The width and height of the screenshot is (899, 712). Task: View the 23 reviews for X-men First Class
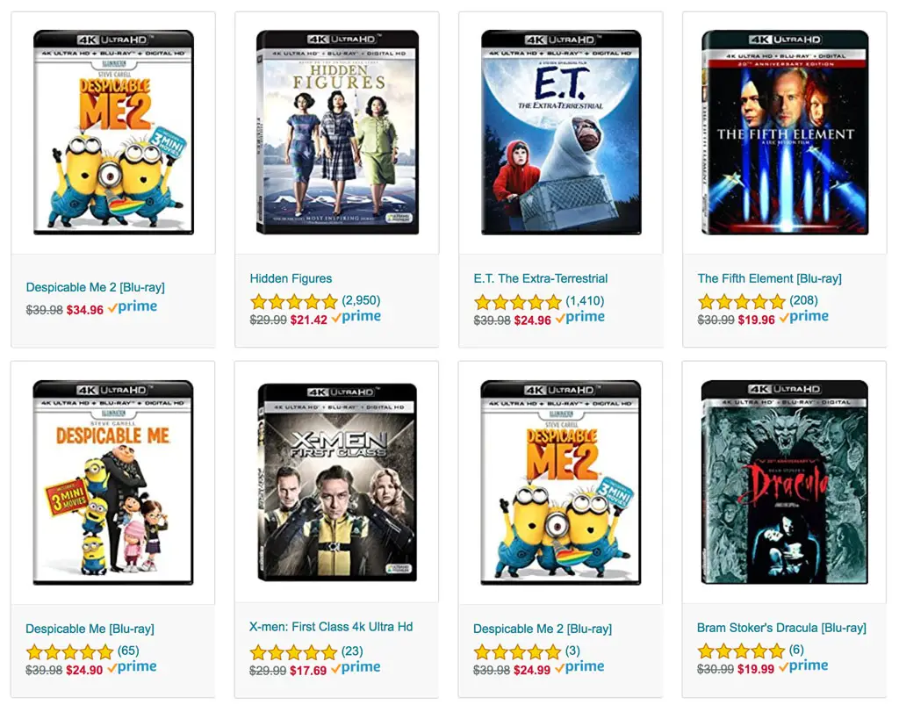(352, 651)
